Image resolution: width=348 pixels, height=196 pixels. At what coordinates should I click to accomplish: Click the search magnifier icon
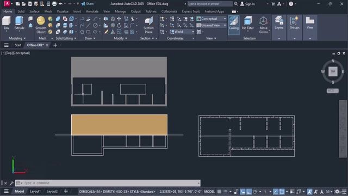point(236,4)
